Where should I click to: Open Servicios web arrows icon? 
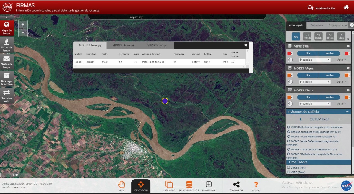coord(7,96)
